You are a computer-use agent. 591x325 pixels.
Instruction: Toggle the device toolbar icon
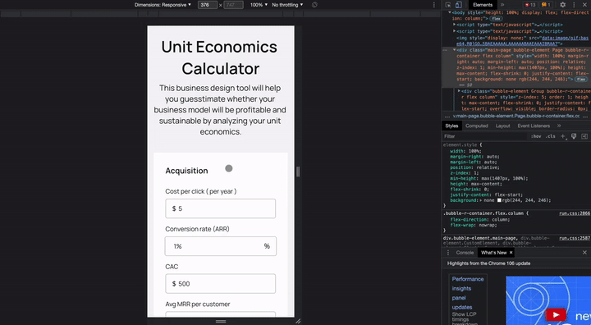pos(458,5)
